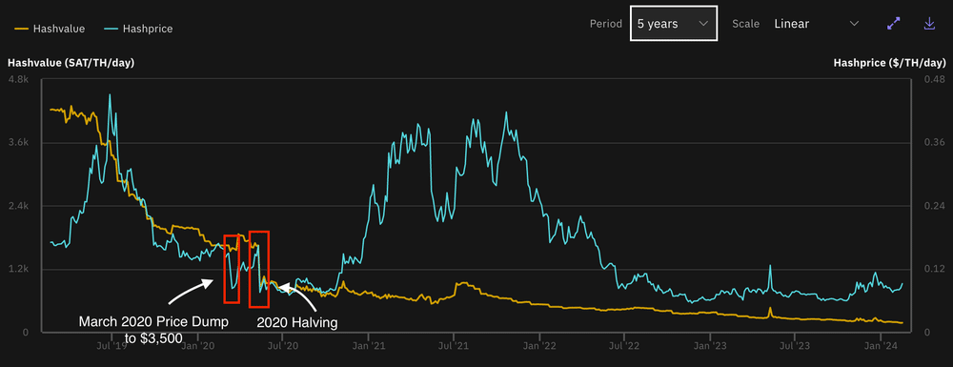The image size is (953, 367).
Task: Click the 2020 Halving annotation label
Action: pyautogui.click(x=296, y=322)
